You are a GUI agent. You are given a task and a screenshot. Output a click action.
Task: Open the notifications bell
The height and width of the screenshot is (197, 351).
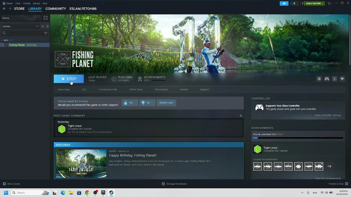(x=294, y=3)
